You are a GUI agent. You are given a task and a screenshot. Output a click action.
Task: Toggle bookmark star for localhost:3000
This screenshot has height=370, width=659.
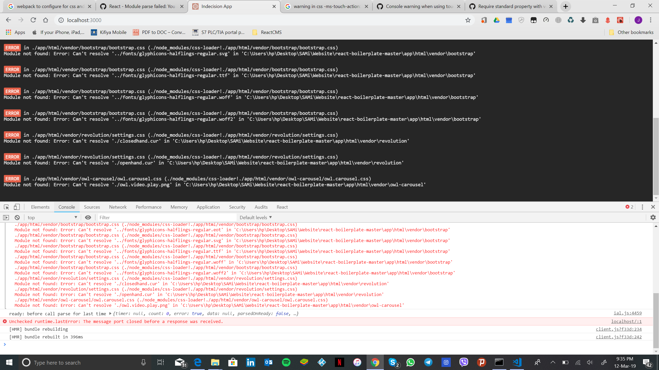[x=468, y=20]
